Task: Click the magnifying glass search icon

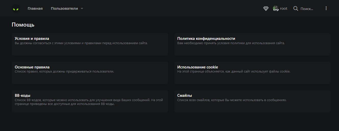Action: [296, 8]
